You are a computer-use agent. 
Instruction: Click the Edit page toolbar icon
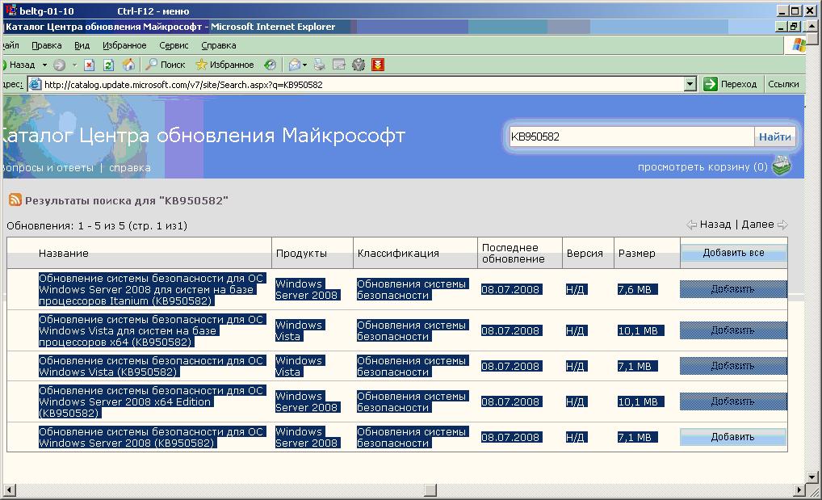(x=339, y=65)
